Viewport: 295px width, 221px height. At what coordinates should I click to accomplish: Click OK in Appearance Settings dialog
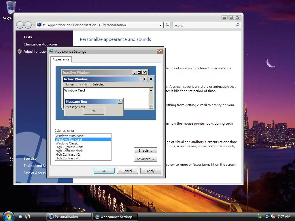pyautogui.click(x=104, y=171)
